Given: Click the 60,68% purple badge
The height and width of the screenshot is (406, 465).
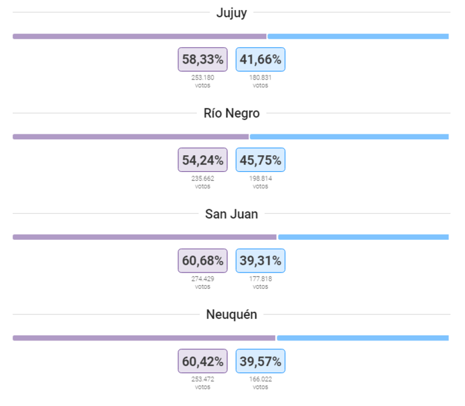Looking at the screenshot, I should (x=203, y=260).
